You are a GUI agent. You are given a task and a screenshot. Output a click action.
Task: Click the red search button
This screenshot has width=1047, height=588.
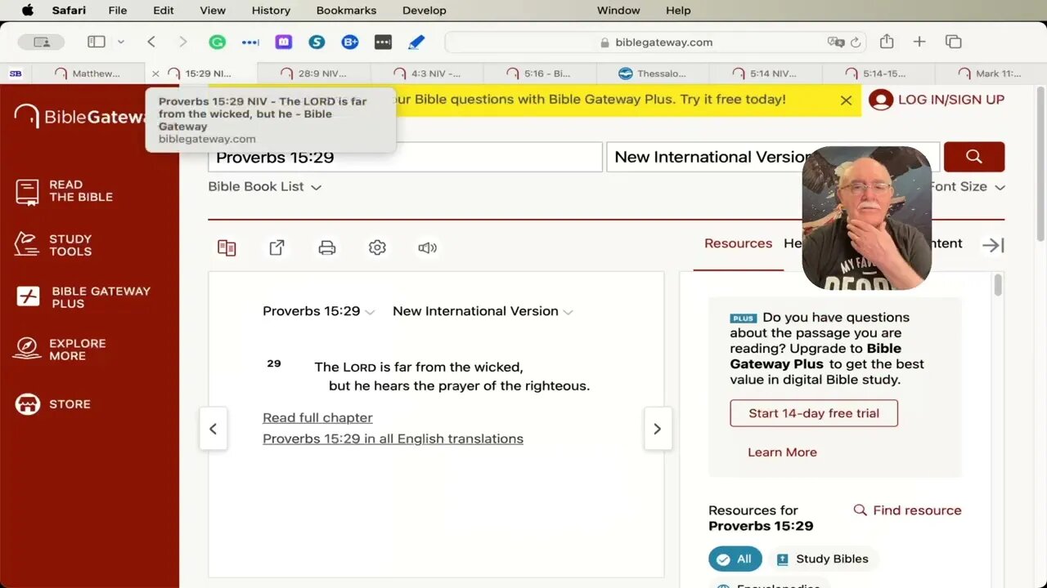coord(974,157)
